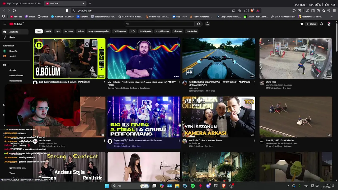Open the 8.BÖLÜM Big5 Türkiye video thumbnail
Screen dimensions: 338x190
(x=69, y=59)
